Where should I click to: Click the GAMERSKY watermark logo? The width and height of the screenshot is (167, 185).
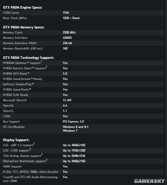coord(149,181)
